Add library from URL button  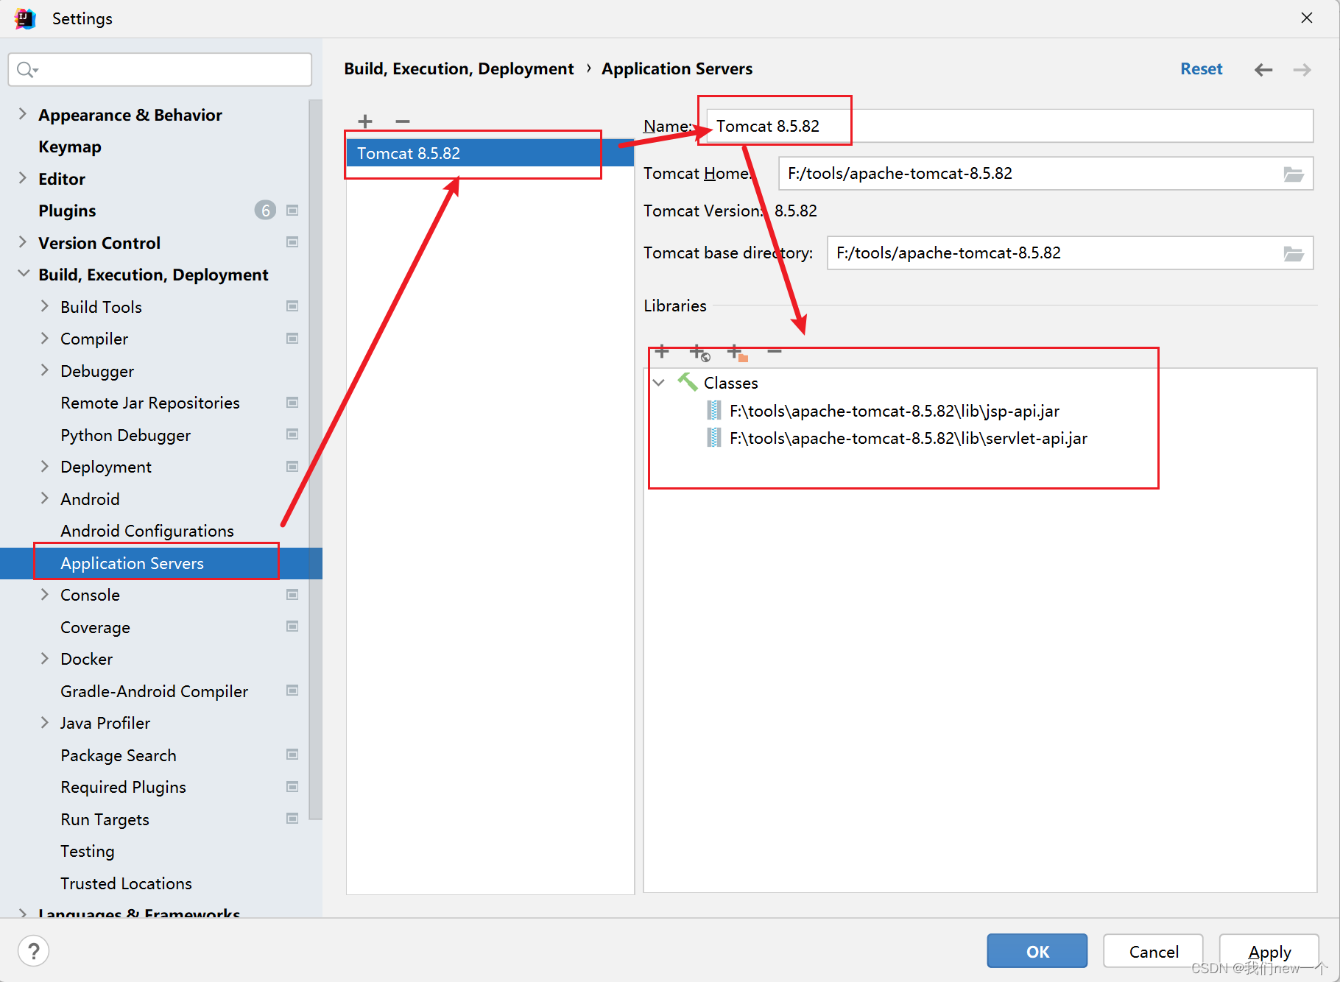tap(699, 353)
